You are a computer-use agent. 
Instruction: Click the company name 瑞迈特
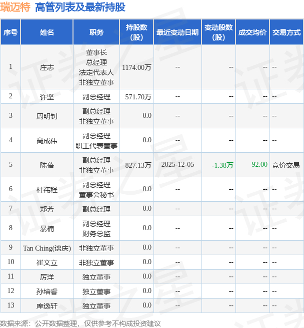click(15, 7)
